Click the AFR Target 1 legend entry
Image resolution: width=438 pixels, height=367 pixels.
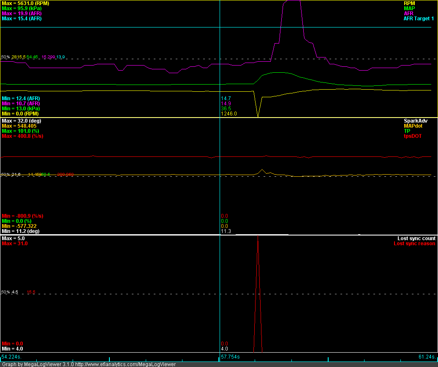[418, 19]
